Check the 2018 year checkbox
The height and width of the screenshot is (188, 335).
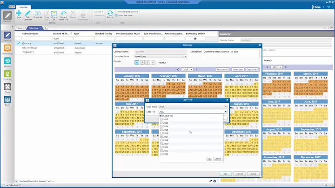coord(161,140)
